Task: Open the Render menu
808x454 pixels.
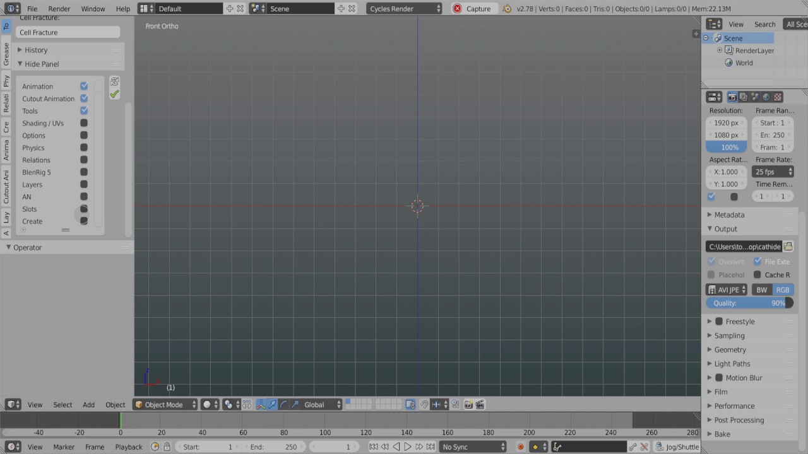Action: [59, 9]
